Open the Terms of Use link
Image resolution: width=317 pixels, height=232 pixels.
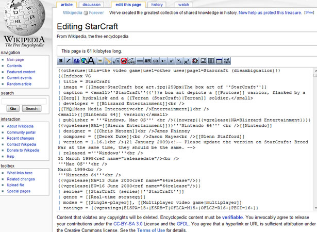[x=151, y=230]
